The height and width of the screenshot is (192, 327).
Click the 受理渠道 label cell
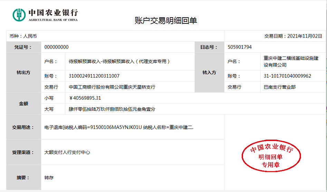(x=23, y=152)
